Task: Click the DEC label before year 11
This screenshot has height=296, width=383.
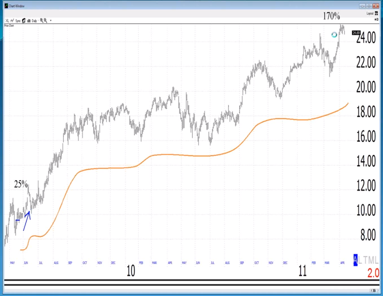Action: click(285, 263)
